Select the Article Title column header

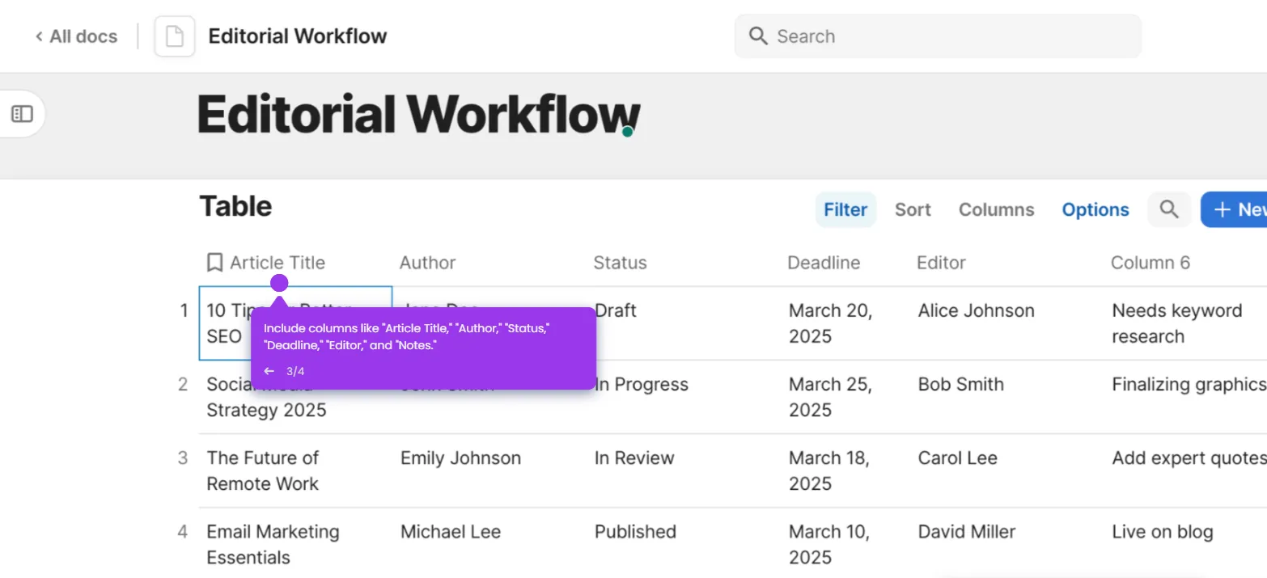coord(278,263)
